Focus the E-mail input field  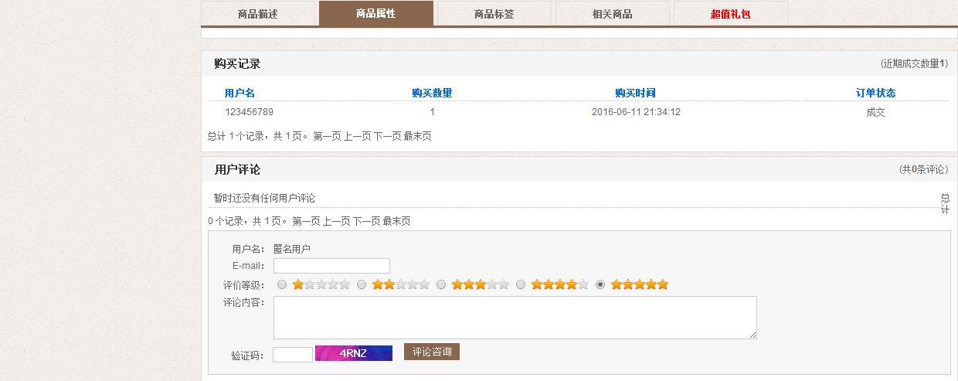pos(331,266)
